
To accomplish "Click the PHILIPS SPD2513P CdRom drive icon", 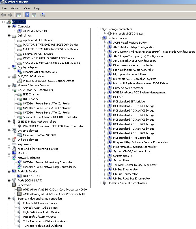I will [20, 81].
